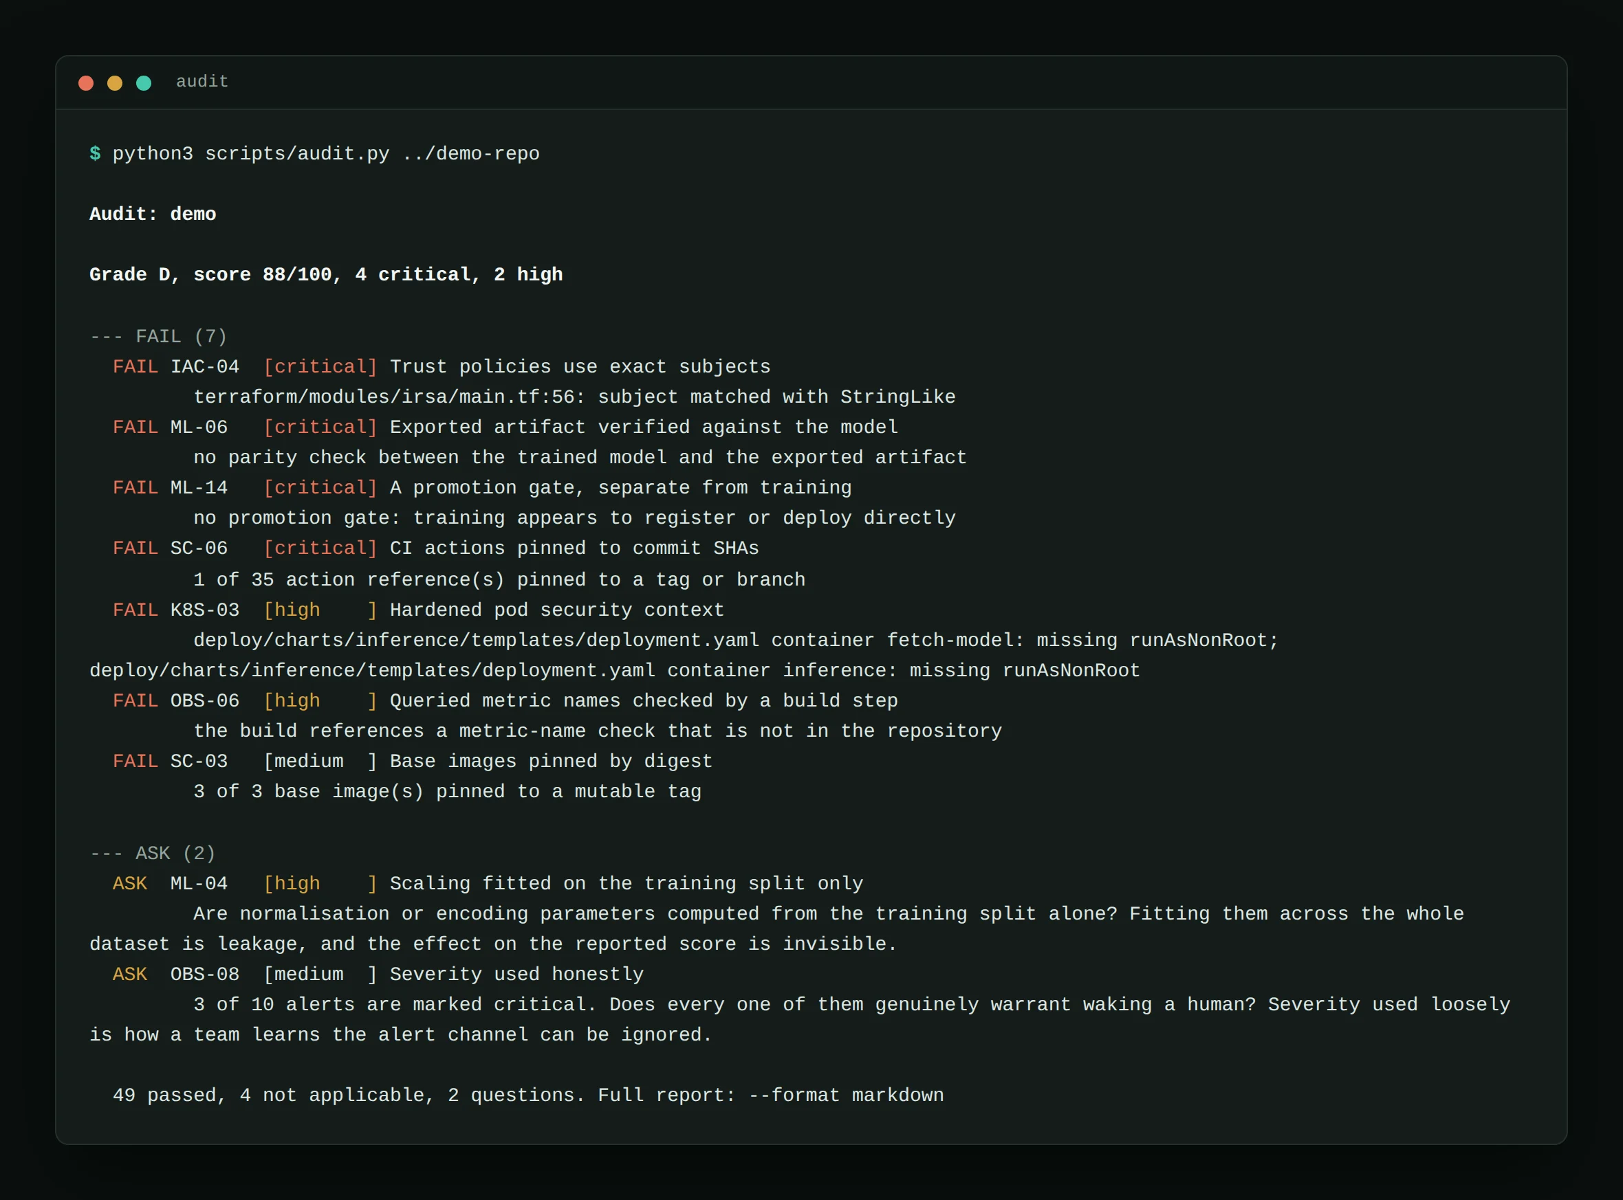Click the FAIL OBS-06 metric names row
The width and height of the screenshot is (1623, 1200).
[505, 701]
